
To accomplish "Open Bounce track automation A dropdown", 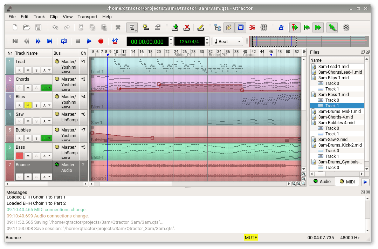I will [x=47, y=177].
